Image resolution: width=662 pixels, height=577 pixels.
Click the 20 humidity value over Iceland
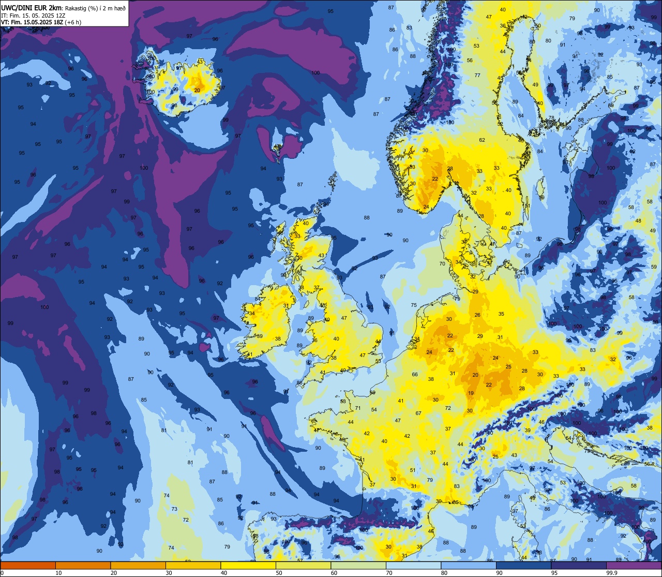pos(197,90)
